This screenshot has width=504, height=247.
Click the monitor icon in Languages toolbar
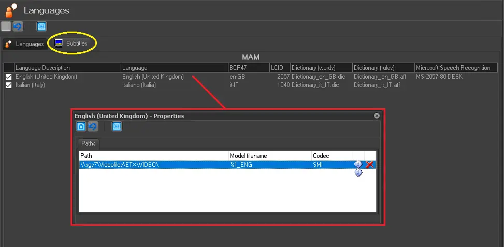42,26
